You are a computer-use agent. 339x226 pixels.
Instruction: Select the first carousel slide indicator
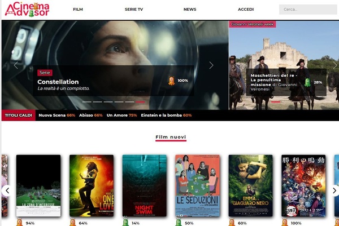tap(86, 102)
